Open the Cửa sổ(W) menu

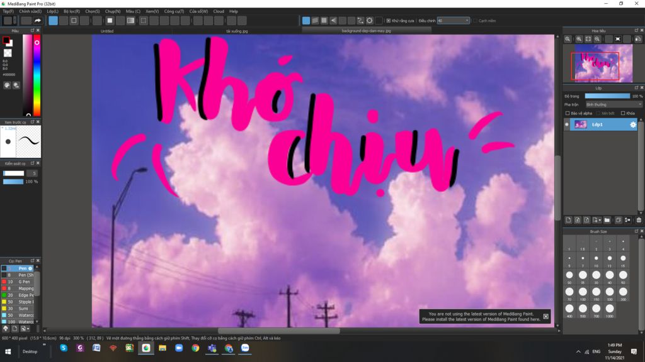point(198,11)
